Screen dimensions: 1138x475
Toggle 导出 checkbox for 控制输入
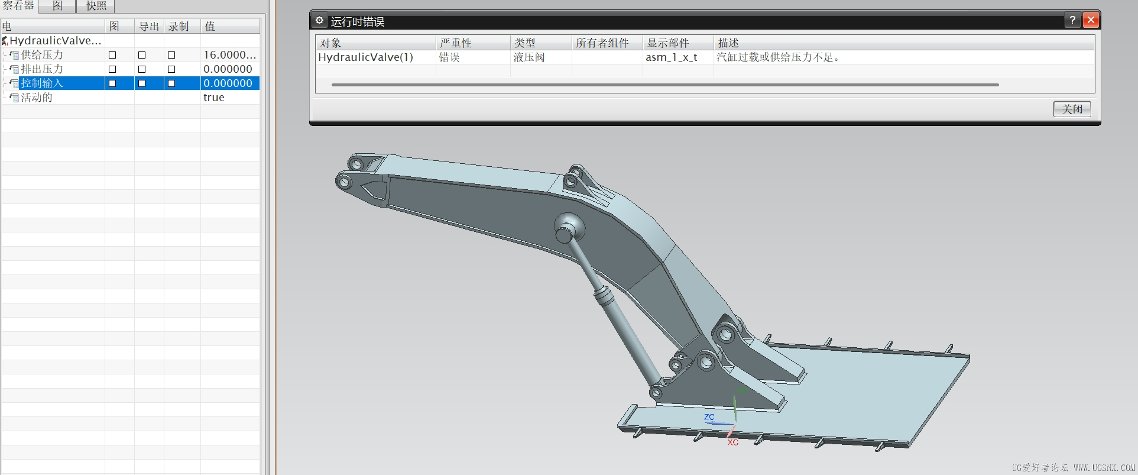coord(142,83)
